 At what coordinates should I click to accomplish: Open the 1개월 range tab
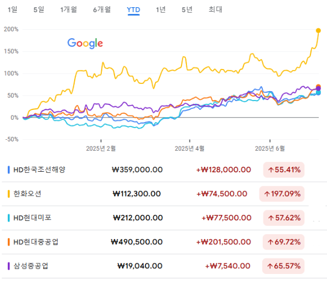[x=69, y=9]
